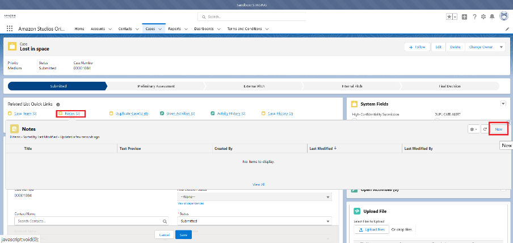The width and height of the screenshot is (513, 243).
Task: Select the Internal Pitch path stage
Action: pyautogui.click(x=352, y=86)
